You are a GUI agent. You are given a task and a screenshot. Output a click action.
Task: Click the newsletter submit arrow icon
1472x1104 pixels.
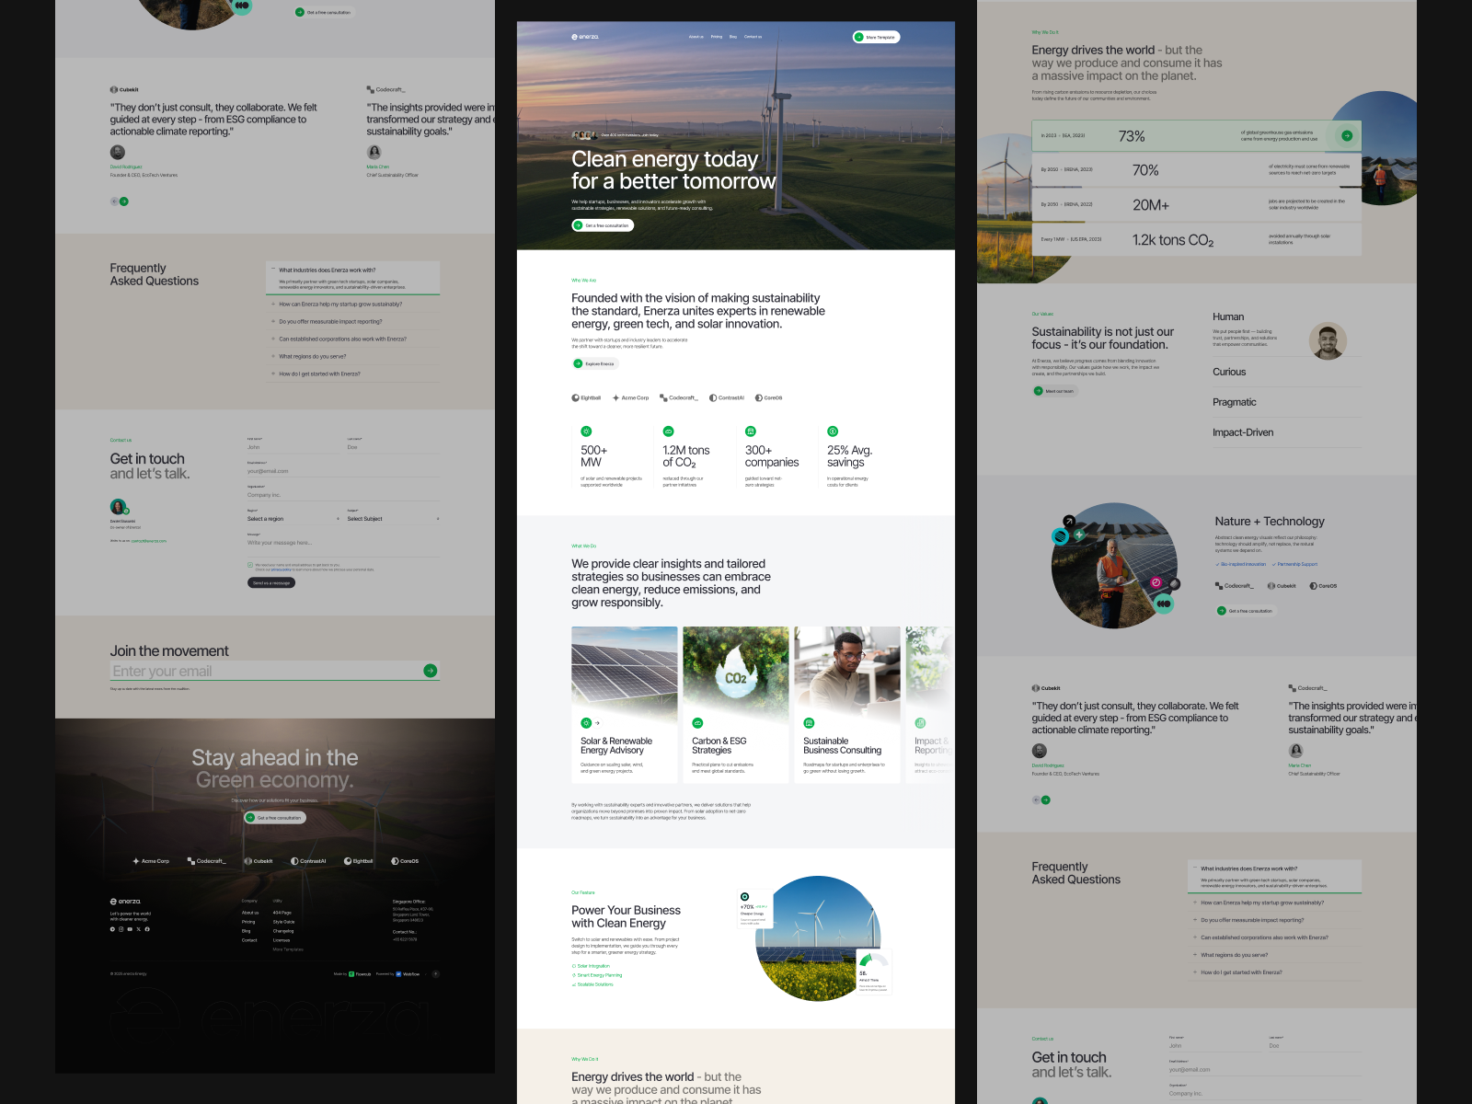click(x=430, y=671)
